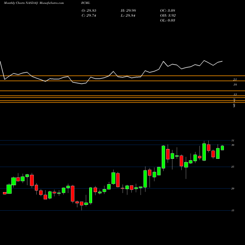Click the 18 label on the indicator axis
Viewport: 245px width, 245px height.
[235, 85]
